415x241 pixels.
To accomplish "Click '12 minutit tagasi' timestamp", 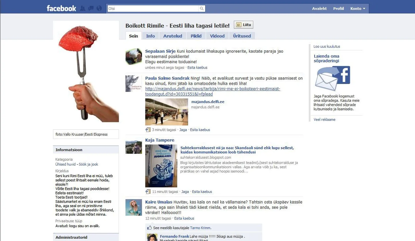I will tap(158, 218).
